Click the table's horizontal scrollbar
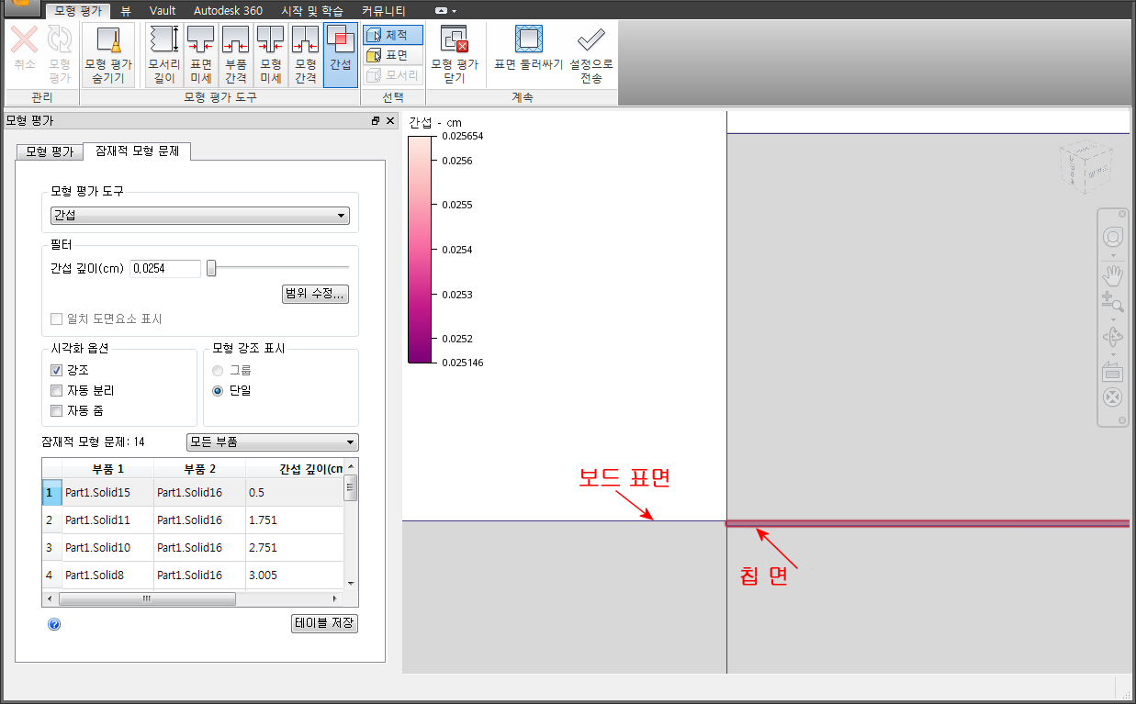 click(x=147, y=598)
